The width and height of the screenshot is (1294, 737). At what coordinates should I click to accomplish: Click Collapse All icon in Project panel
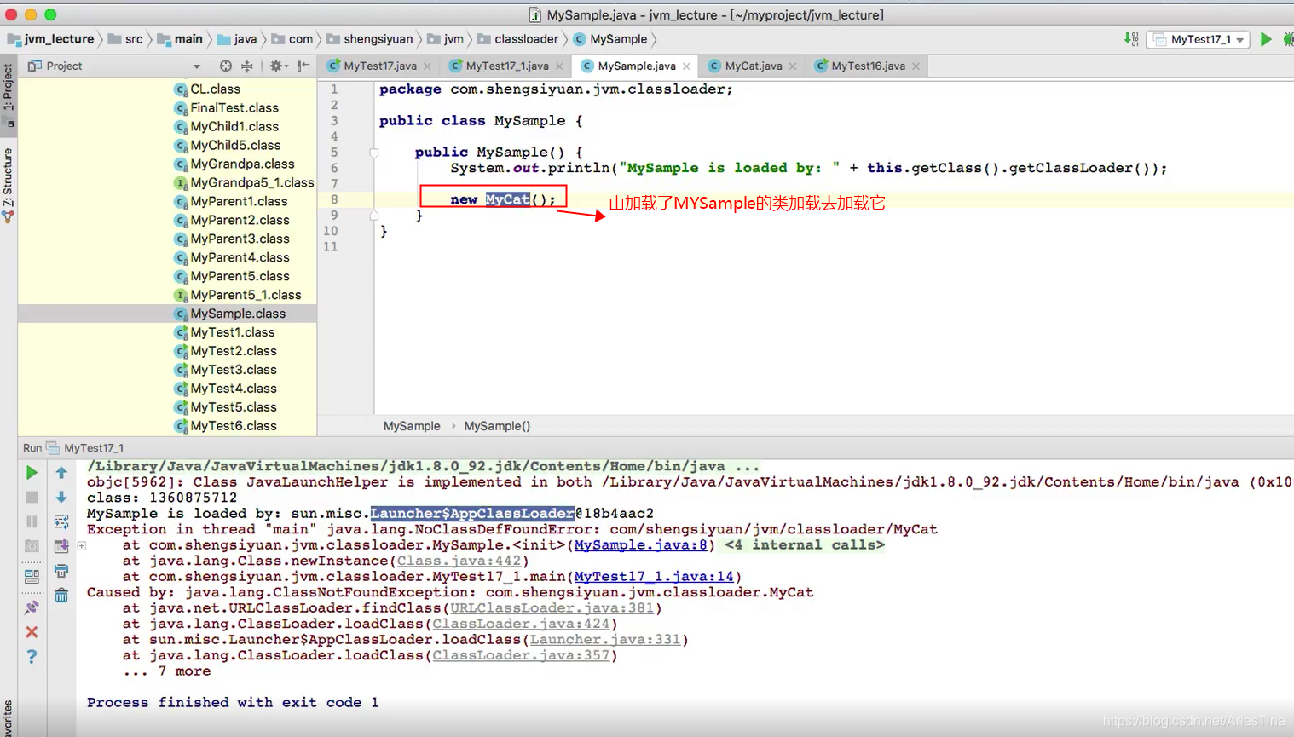click(x=247, y=66)
